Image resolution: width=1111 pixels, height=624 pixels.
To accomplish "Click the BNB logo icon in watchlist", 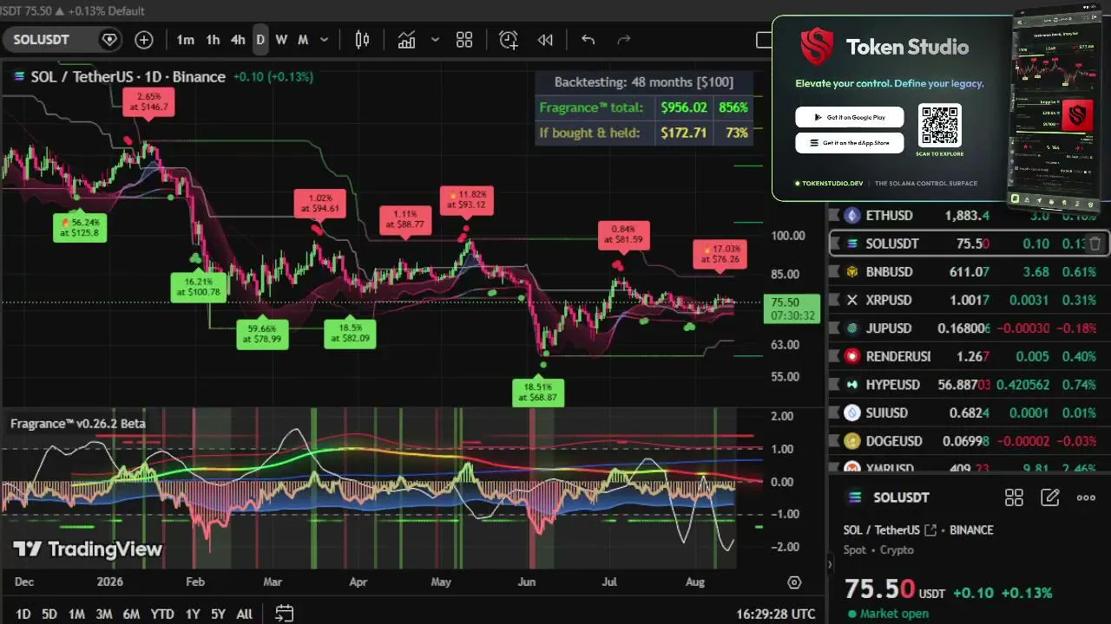I will [x=851, y=271].
